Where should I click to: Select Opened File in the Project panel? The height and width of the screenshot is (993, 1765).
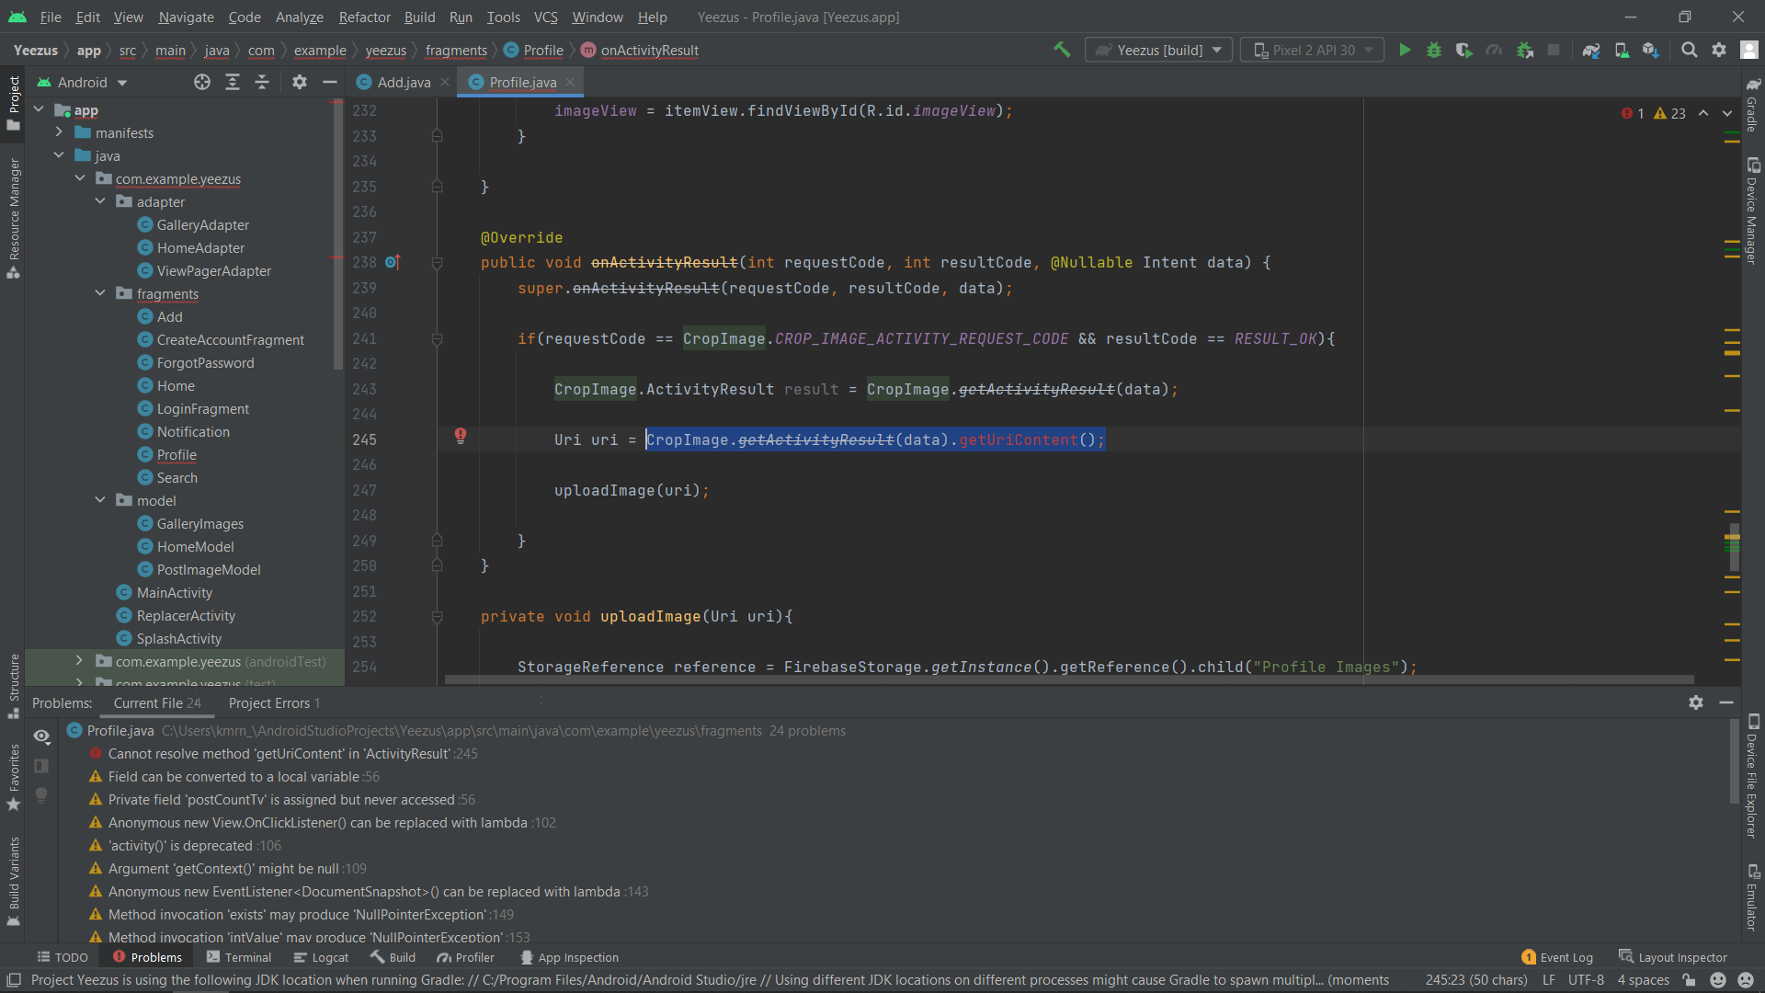tap(202, 82)
